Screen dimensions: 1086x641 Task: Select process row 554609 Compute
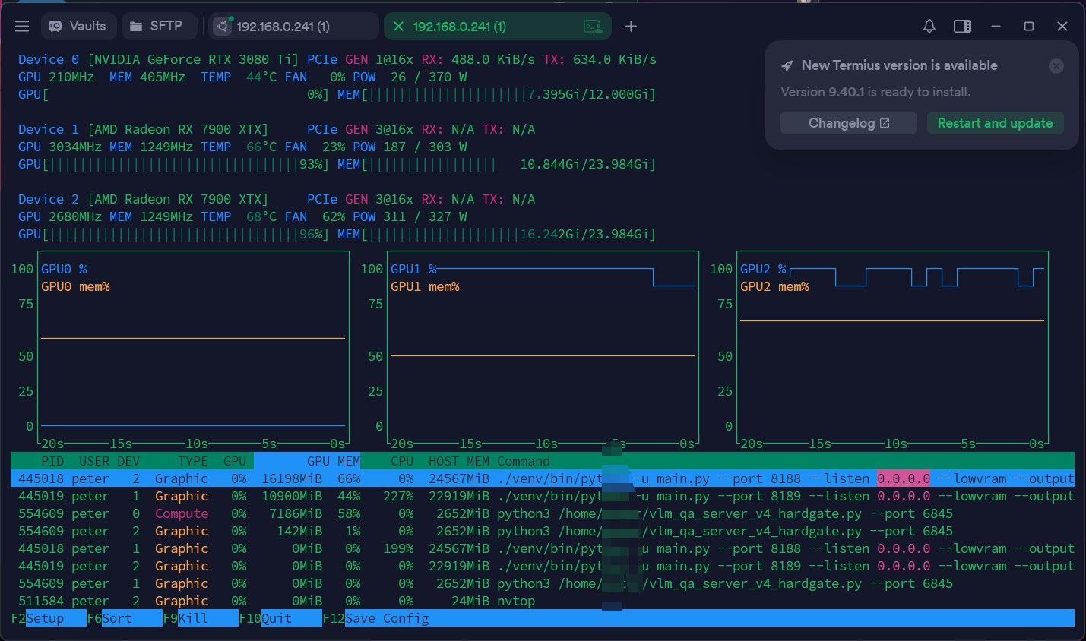[543, 513]
